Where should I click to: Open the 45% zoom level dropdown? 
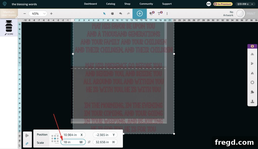[x=38, y=14]
